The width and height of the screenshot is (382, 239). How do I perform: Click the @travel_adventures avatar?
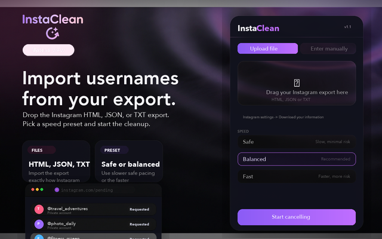click(x=39, y=209)
